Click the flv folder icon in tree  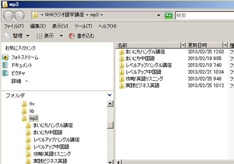click(24, 104)
